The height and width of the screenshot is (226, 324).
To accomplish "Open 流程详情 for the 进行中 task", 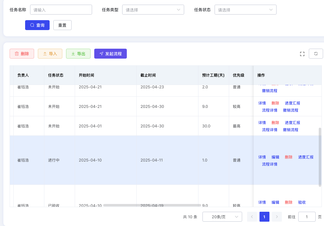I will click(x=270, y=164).
